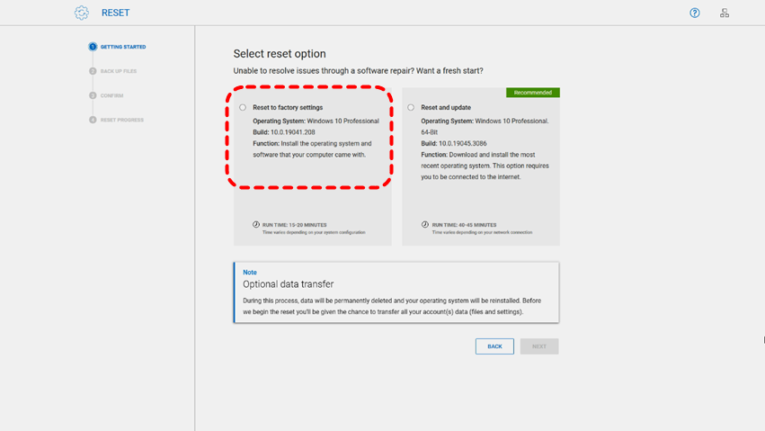Click the network connection icon at top right
This screenshot has width=765, height=431.
point(725,13)
